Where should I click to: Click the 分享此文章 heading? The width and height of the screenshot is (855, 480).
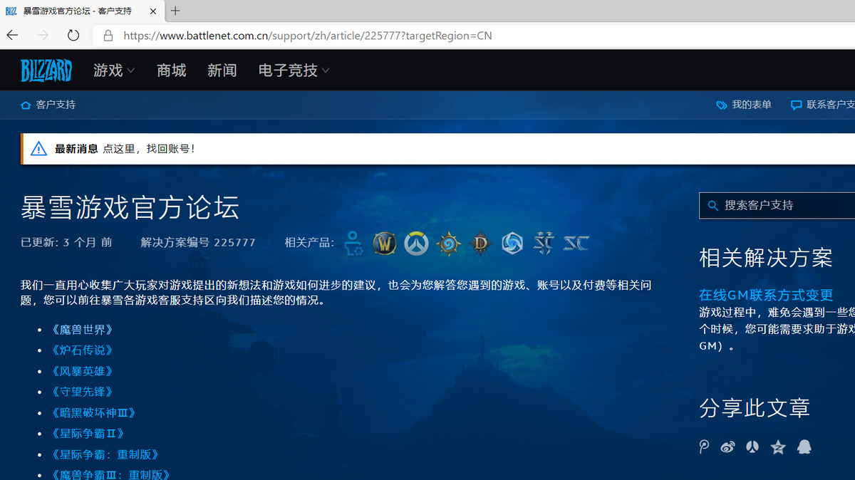755,408
